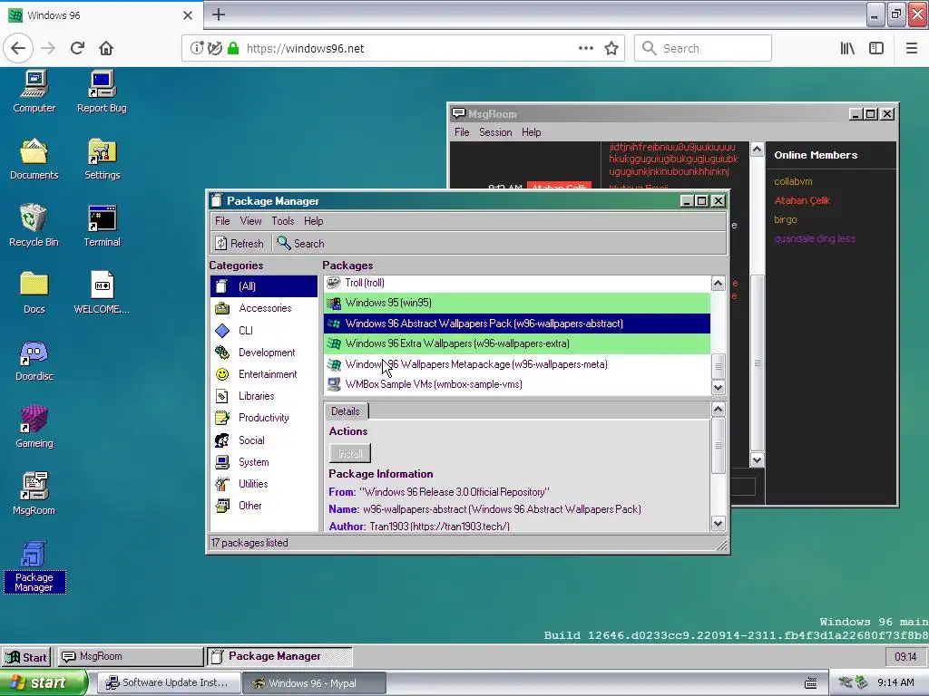Bookmark page with star icon
929x696 pixels.
(611, 48)
